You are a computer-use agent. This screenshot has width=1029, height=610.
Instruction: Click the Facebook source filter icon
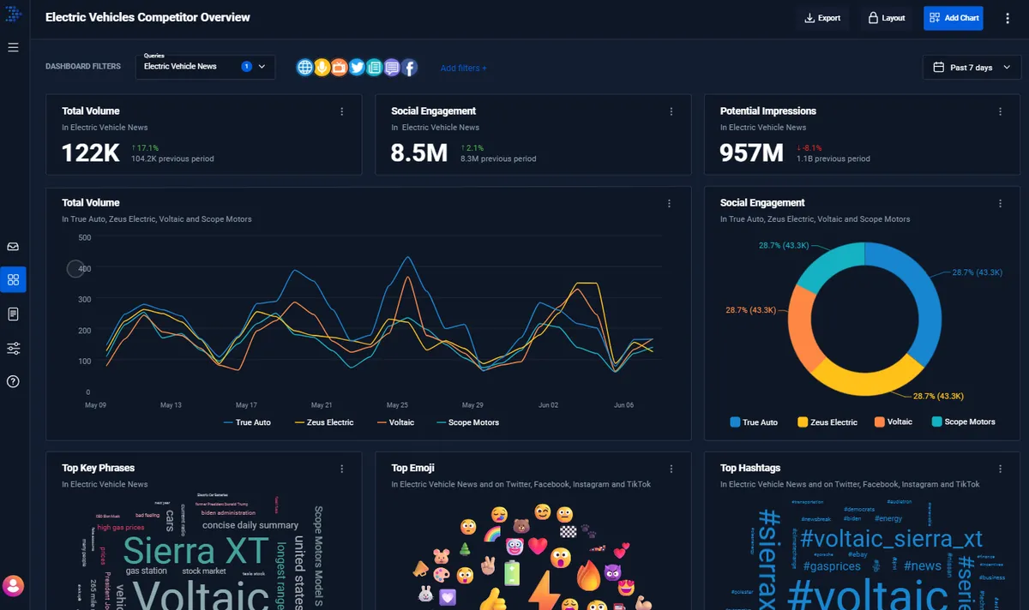pyautogui.click(x=409, y=67)
